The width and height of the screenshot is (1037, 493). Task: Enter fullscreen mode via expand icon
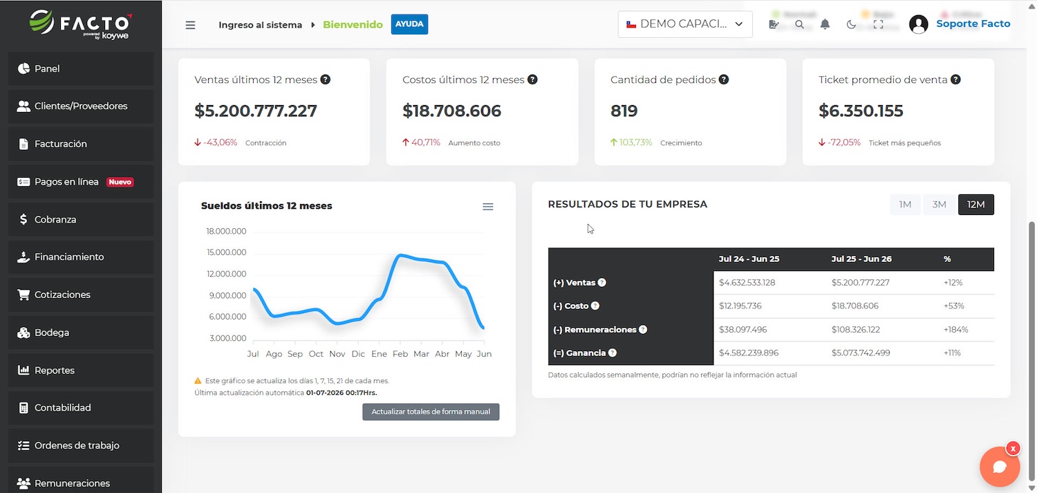[x=878, y=24]
